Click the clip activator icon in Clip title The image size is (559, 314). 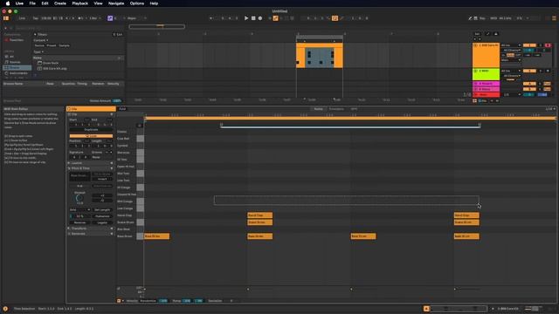[69, 109]
